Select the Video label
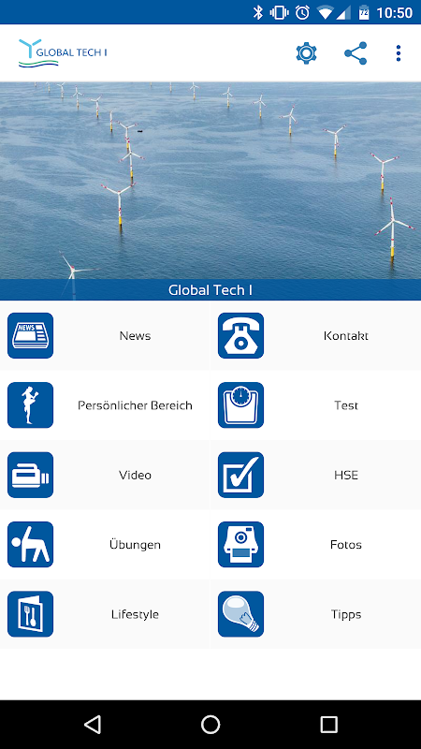Screen dimensions: 421x749 [135, 475]
